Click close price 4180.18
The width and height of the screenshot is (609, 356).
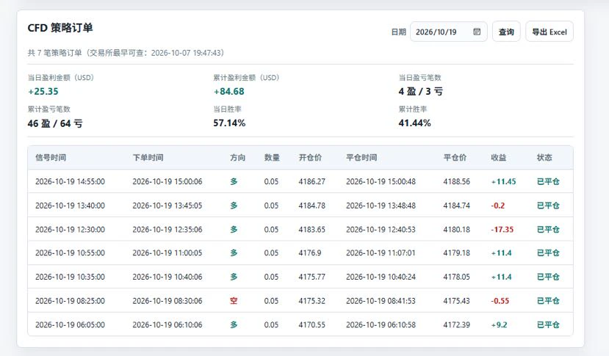pyautogui.click(x=457, y=230)
